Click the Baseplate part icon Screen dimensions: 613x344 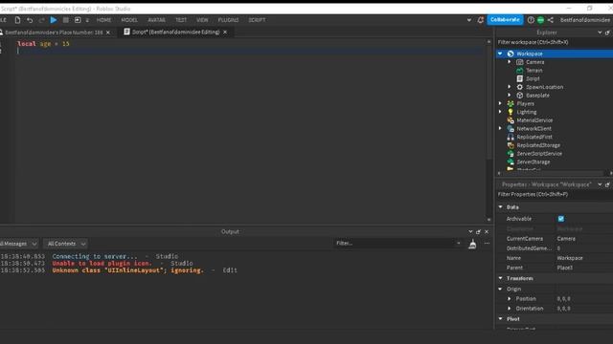pos(519,96)
